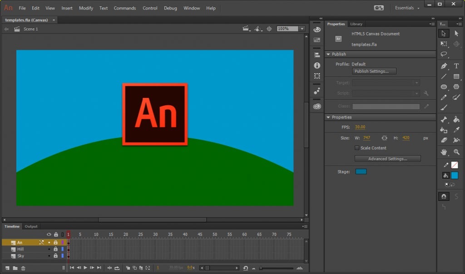Choose the Lasso tool
465x274 pixels.
click(x=444, y=54)
